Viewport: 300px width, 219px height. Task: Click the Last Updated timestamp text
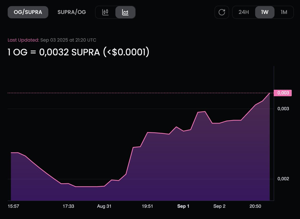pos(52,40)
